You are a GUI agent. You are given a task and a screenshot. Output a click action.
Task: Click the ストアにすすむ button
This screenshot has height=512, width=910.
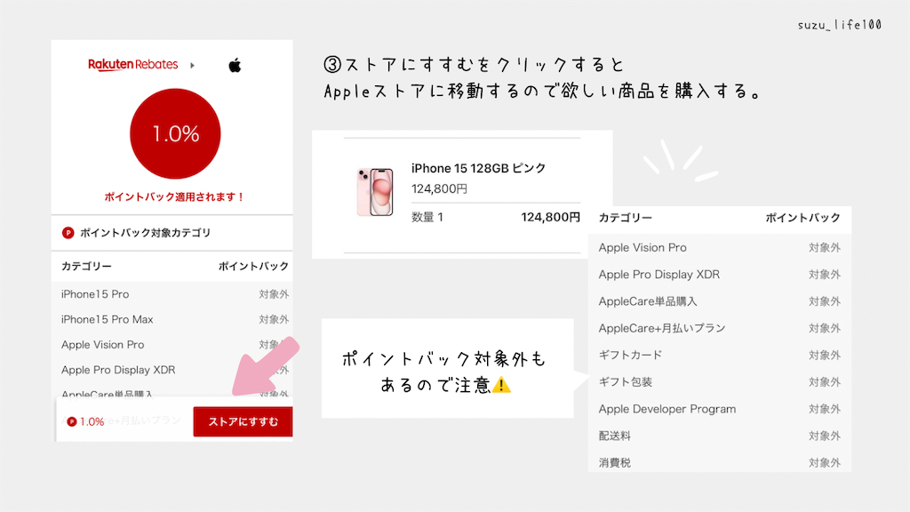point(243,421)
